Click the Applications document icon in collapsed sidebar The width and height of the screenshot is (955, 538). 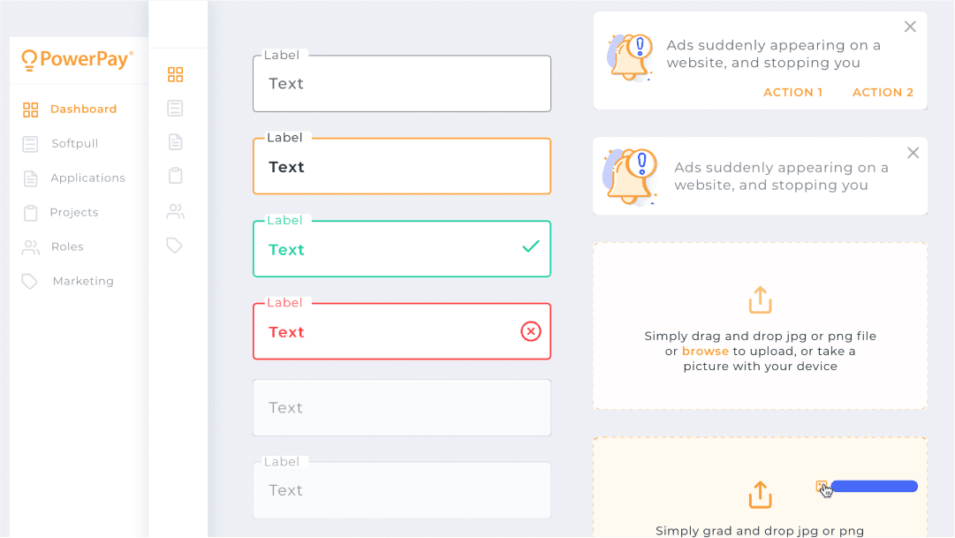(176, 142)
